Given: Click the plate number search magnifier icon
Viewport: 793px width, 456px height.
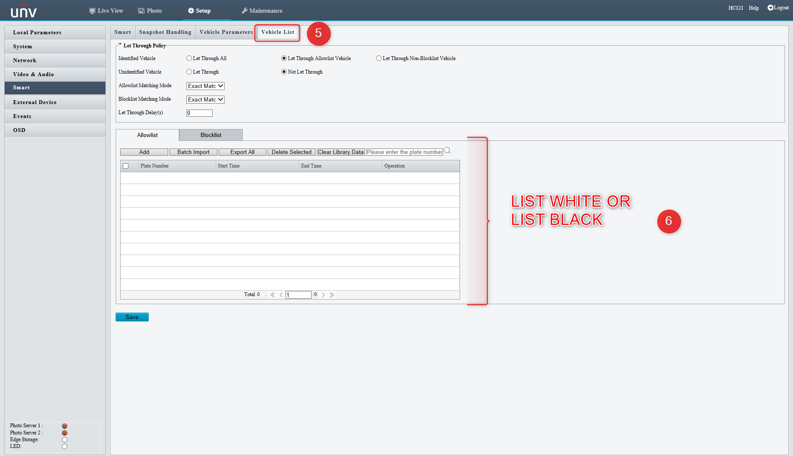Looking at the screenshot, I should 447,151.
